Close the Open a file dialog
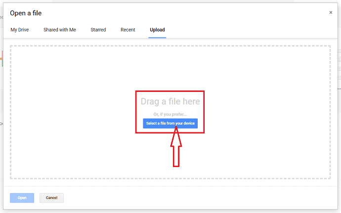The image size is (341, 213). click(x=331, y=13)
